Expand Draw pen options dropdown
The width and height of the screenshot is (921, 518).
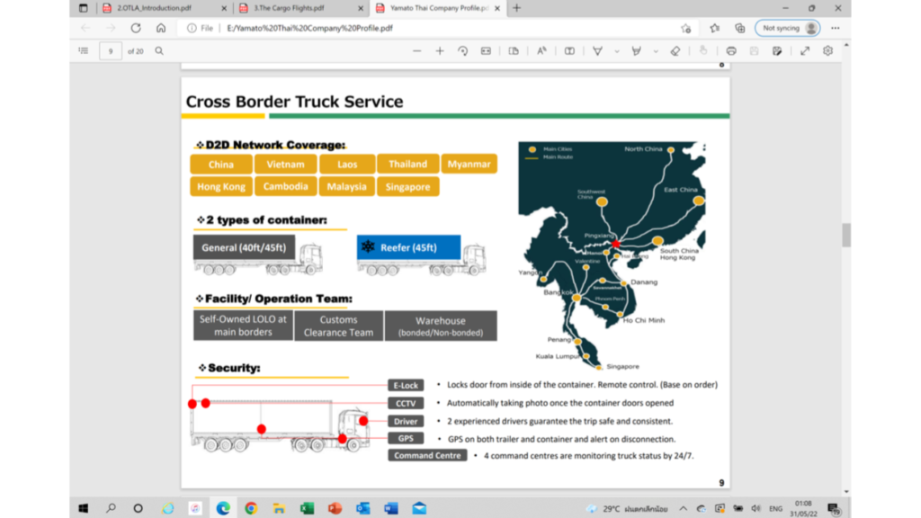point(617,51)
